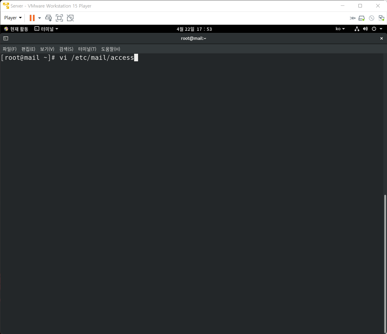Open the 터미널(T) menu in the menu bar
This screenshot has width=387, height=334.
click(x=87, y=49)
